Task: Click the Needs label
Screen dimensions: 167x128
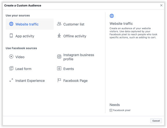Action: point(115,105)
